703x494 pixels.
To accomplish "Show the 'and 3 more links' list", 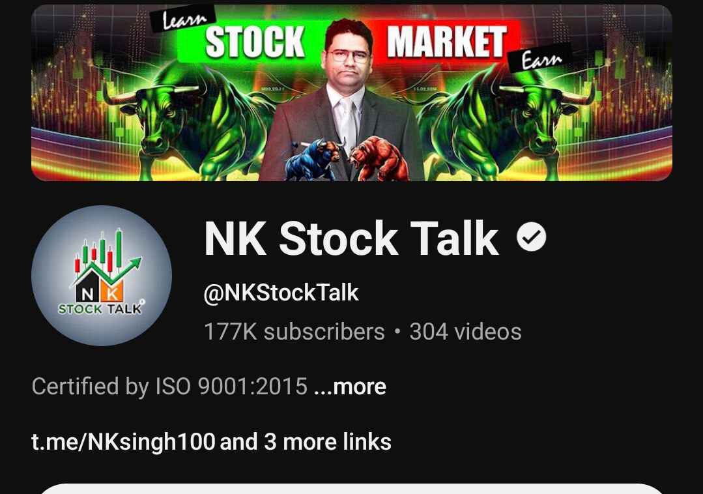I will pyautogui.click(x=306, y=442).
